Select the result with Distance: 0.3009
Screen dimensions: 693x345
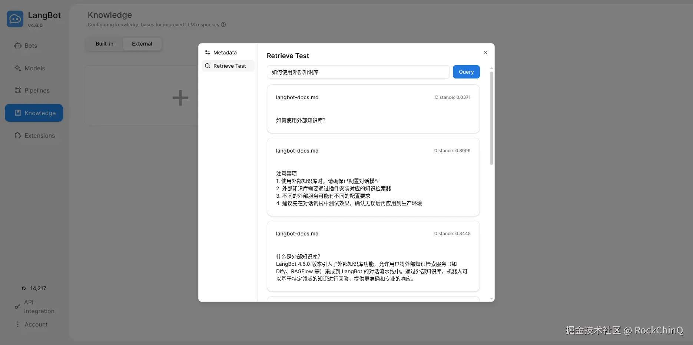(x=373, y=177)
